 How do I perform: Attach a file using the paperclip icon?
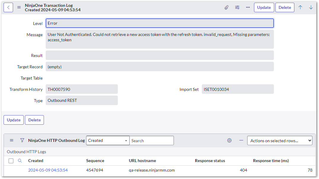[226, 7]
